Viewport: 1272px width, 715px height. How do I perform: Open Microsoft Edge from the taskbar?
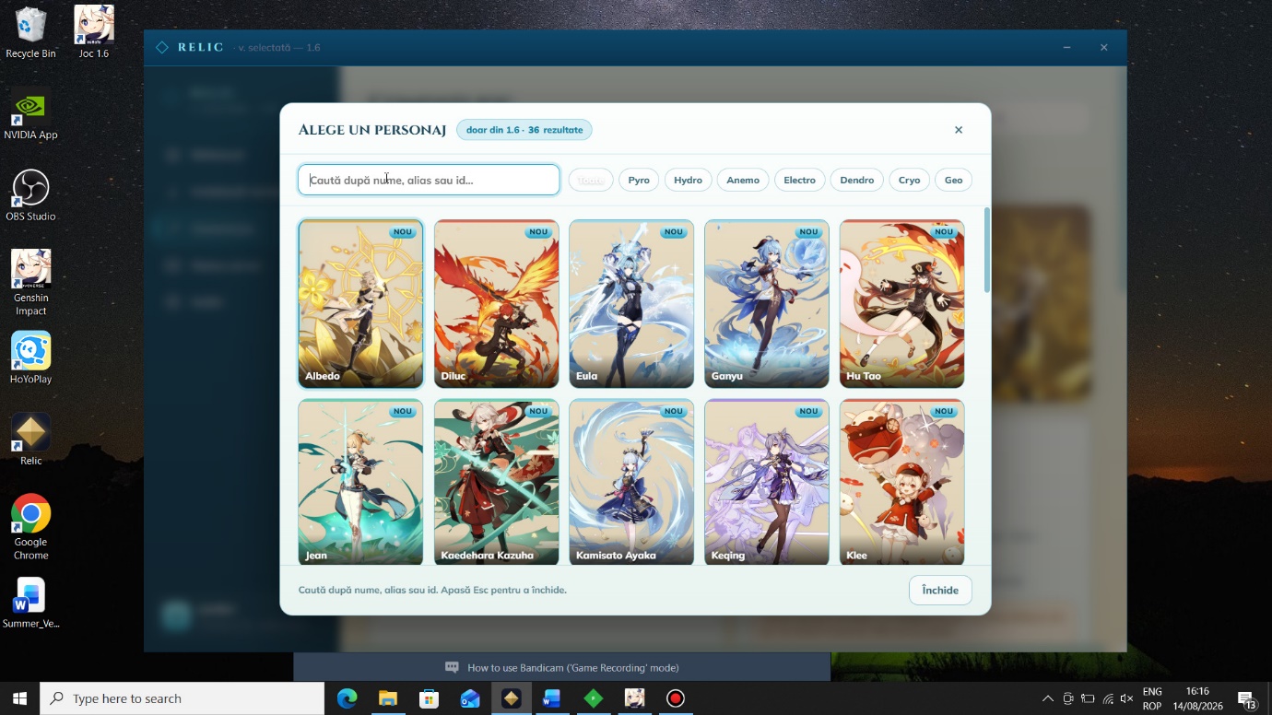point(347,698)
